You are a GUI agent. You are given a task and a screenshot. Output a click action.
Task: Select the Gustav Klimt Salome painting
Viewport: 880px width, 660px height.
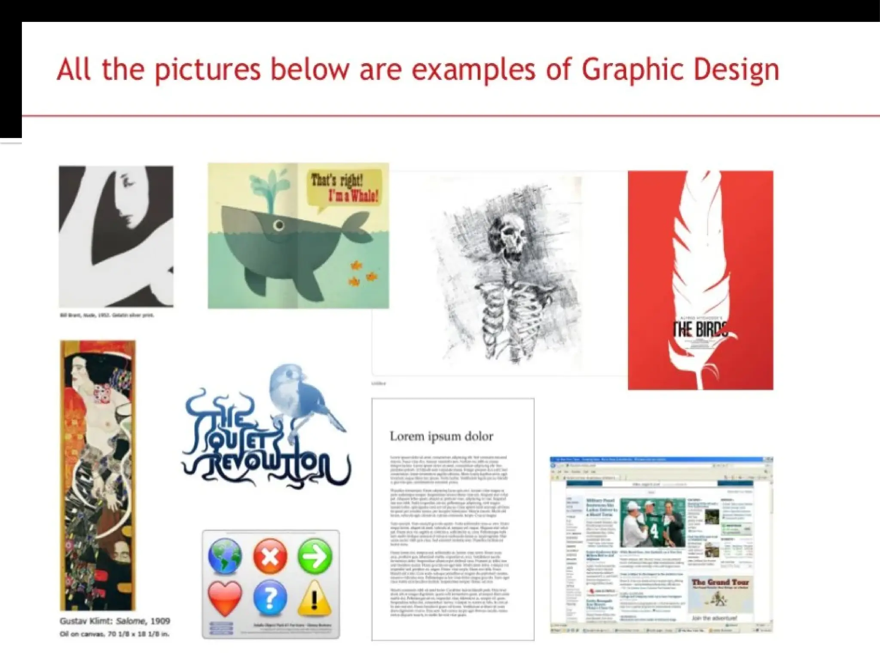[x=98, y=475]
